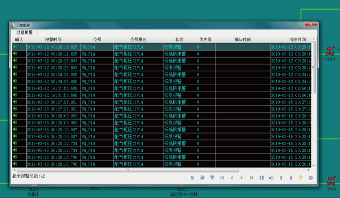The width and height of the screenshot is (340, 198).
Task: Go to last page of alarms
Action: pos(251,178)
